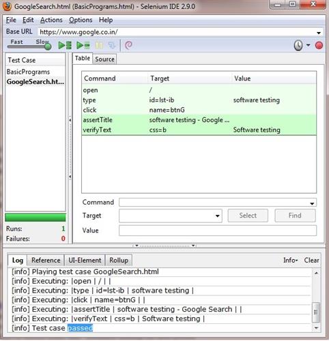Open the Options menu

[x=81, y=20]
